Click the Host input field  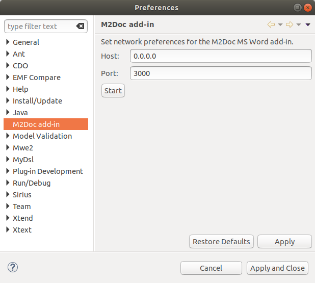click(221, 56)
